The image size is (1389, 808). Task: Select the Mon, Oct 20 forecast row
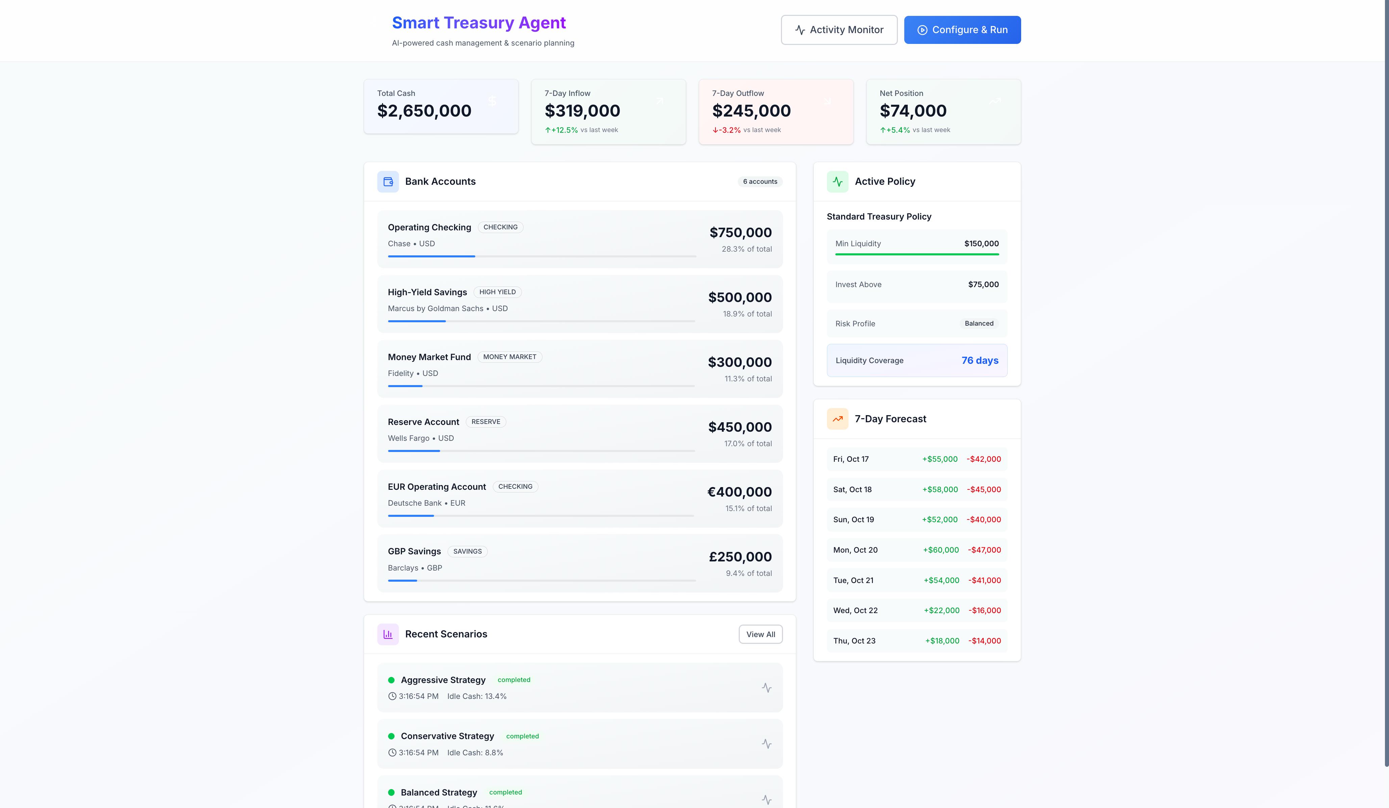click(x=917, y=550)
